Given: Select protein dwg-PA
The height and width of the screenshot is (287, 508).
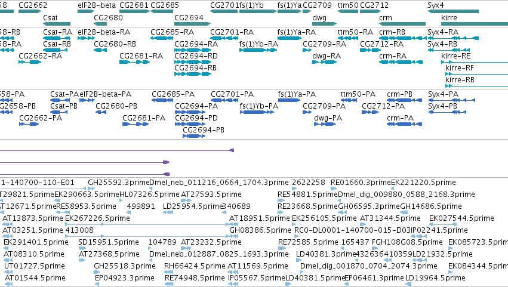Looking at the screenshot, I should [x=325, y=124].
